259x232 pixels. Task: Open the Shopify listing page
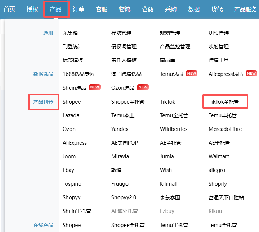218,184
